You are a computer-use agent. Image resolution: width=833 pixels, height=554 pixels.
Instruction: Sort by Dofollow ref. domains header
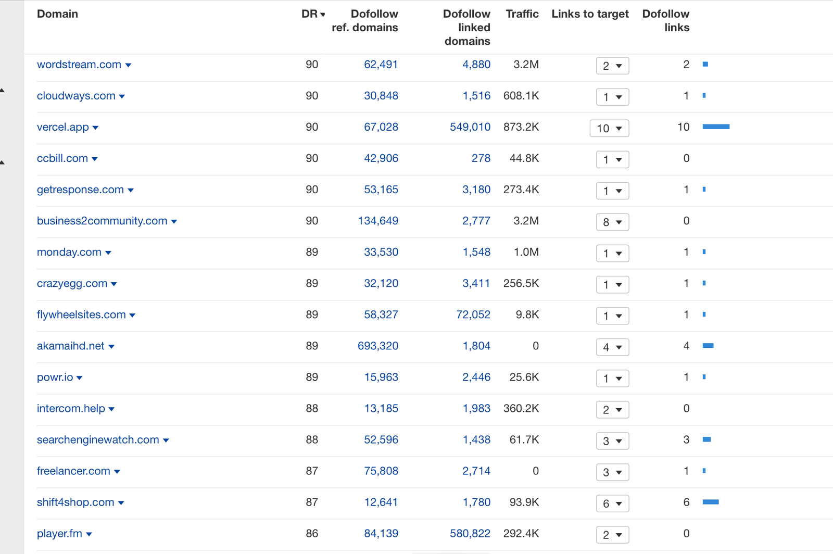(365, 21)
